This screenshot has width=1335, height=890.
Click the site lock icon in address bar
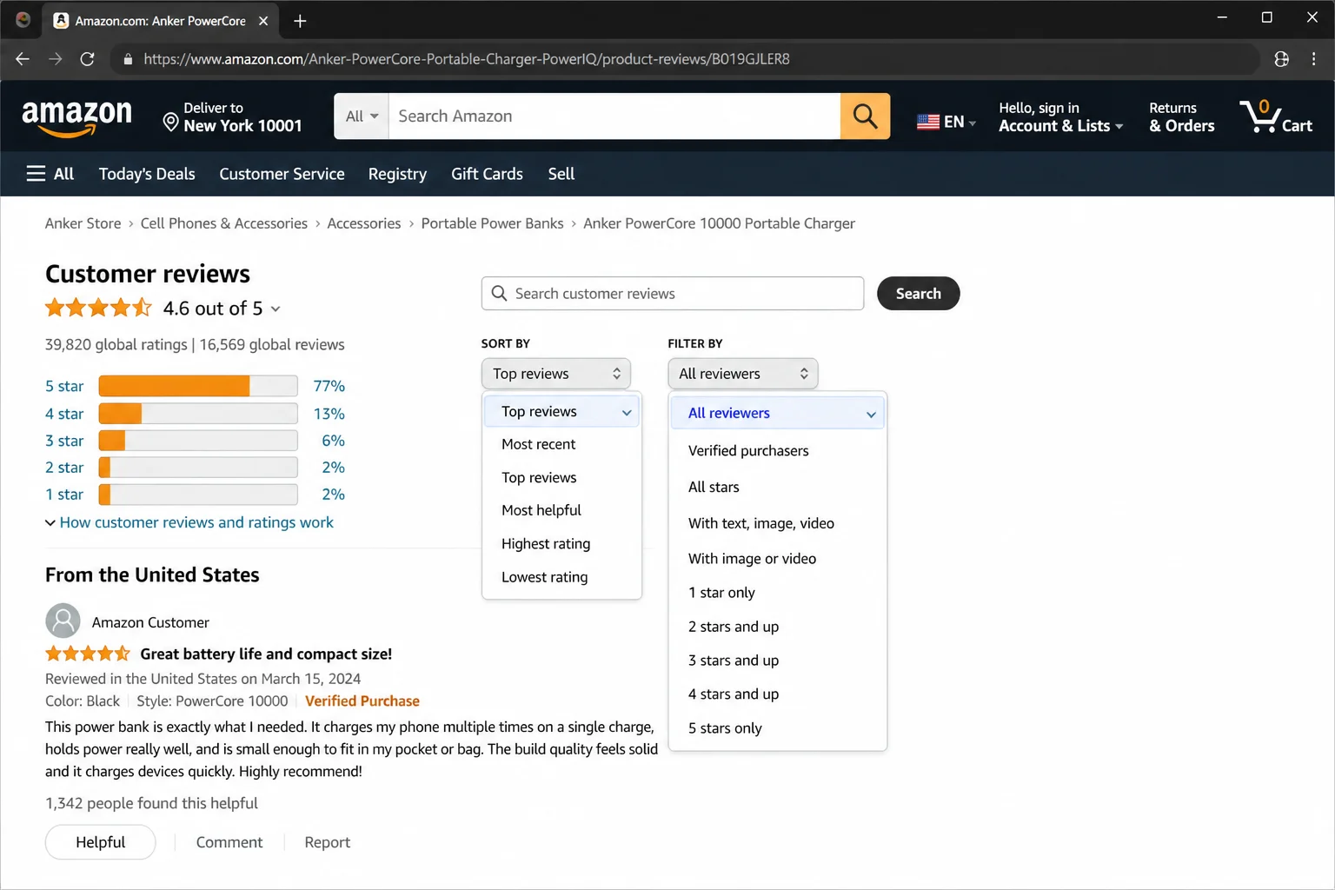tap(128, 59)
